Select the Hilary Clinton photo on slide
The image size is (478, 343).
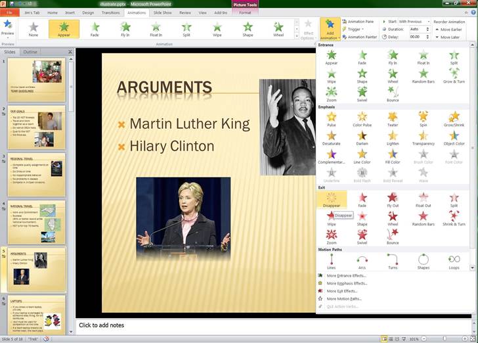point(183,219)
